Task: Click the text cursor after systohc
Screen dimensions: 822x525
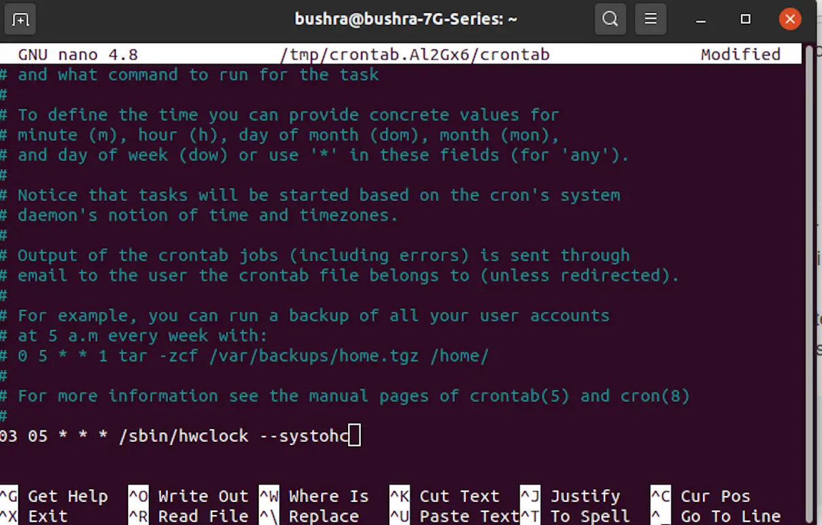Action: tap(354, 436)
